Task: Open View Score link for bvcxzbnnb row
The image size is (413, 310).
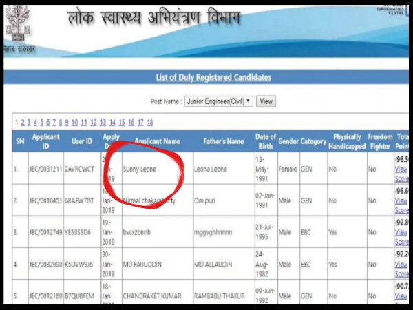Action: pyautogui.click(x=402, y=237)
